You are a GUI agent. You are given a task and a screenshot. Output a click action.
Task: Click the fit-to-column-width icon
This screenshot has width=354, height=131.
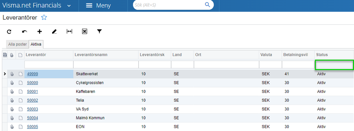click(x=69, y=32)
